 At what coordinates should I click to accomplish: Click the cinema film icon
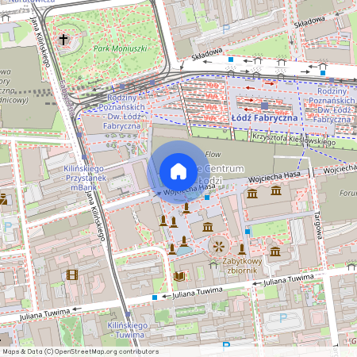coord(72,274)
